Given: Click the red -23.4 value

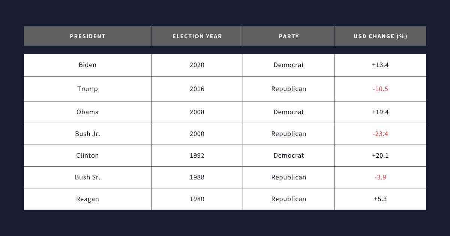Looking at the screenshot, I should click(380, 134).
